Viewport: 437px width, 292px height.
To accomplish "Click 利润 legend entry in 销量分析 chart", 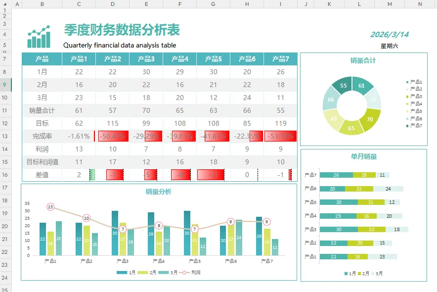I will (190, 273).
